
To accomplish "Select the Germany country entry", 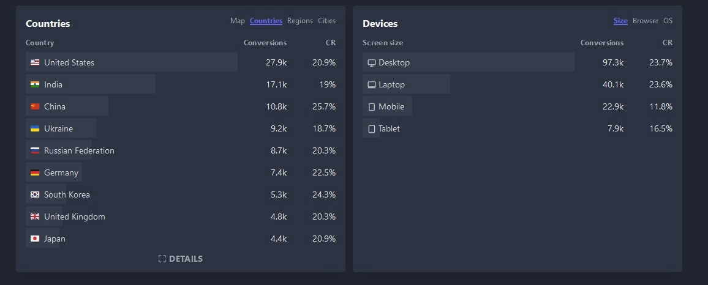I will [x=181, y=172].
